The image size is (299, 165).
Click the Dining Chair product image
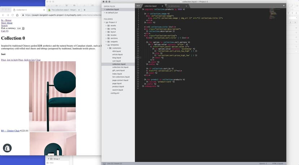[x=52, y=96]
